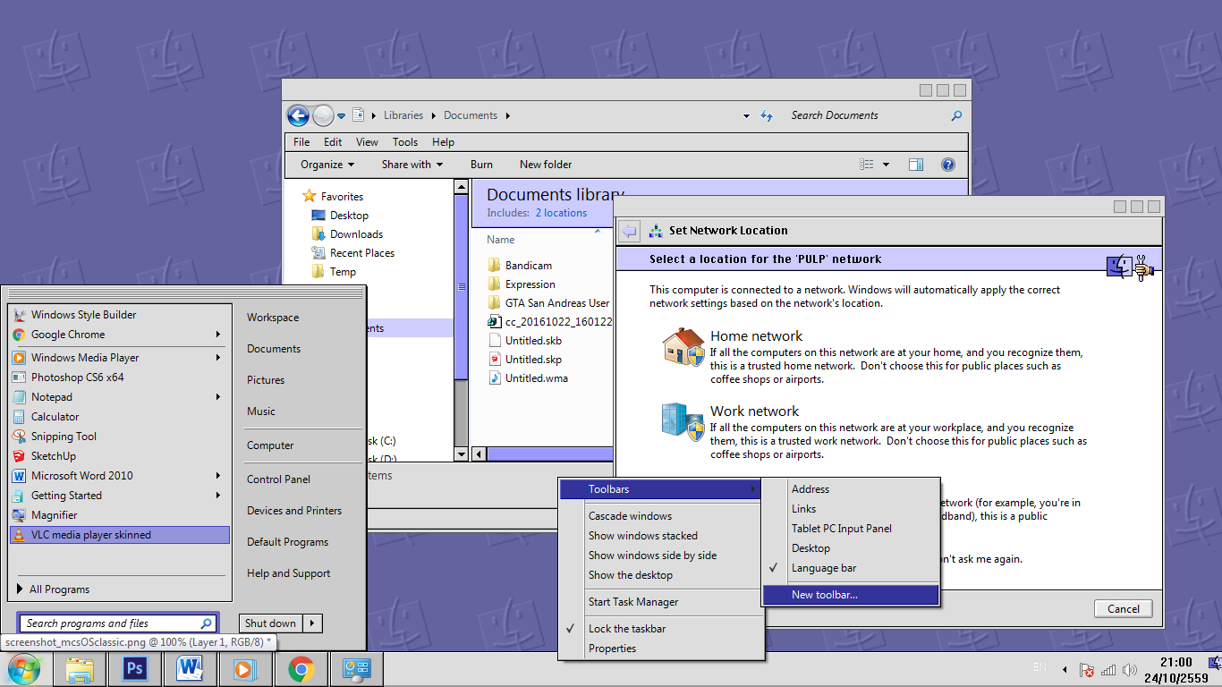Launch Snipping Tool from Start menu
Image resolution: width=1222 pixels, height=687 pixels.
[x=64, y=437]
